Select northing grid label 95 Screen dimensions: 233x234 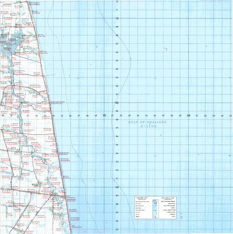pos(117,145)
